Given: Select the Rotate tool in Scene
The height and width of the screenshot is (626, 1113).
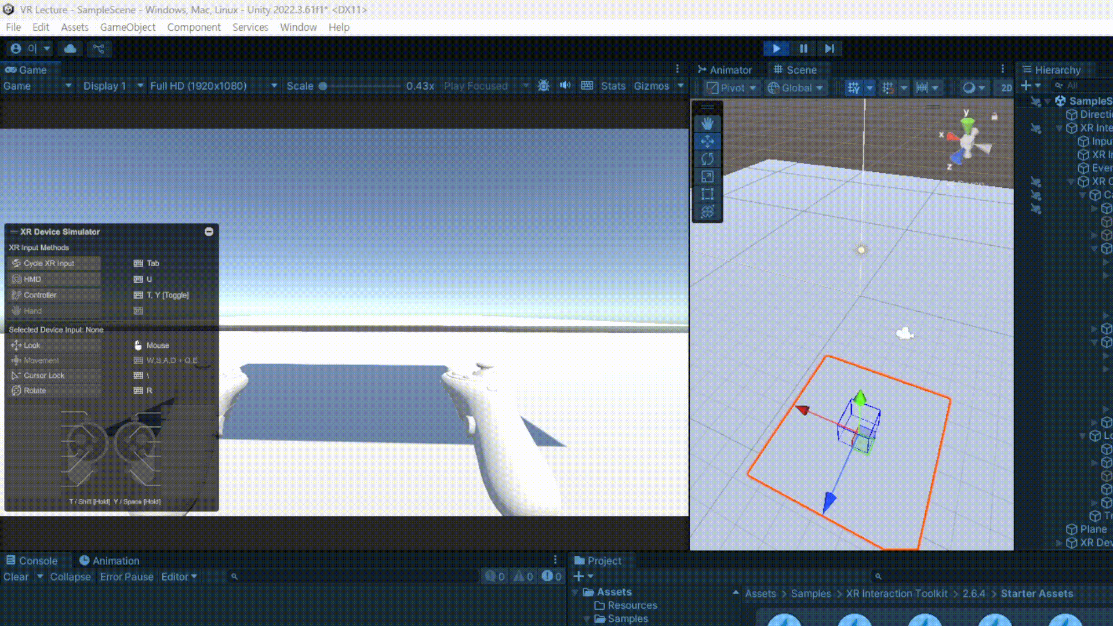Looking at the screenshot, I should coord(707,159).
